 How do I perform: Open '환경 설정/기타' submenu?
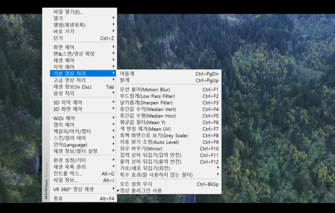(83, 160)
